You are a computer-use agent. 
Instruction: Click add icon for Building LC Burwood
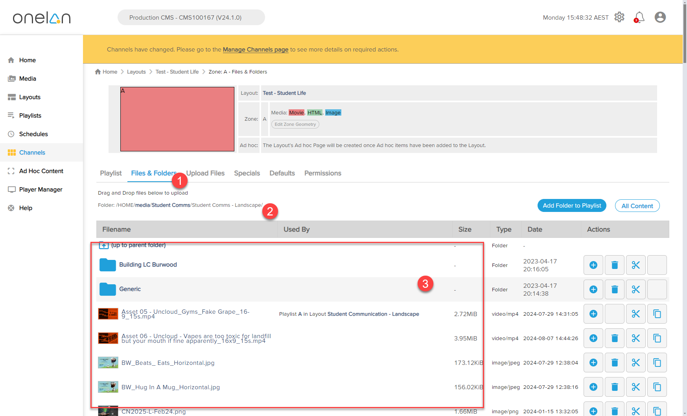pos(593,265)
